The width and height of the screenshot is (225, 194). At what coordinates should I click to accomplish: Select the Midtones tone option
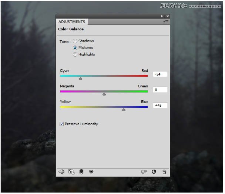[75, 48]
